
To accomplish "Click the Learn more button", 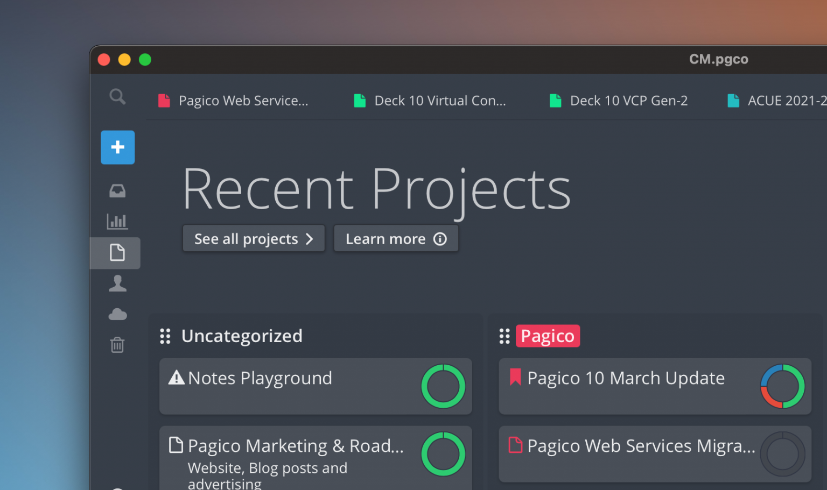I will 396,238.
